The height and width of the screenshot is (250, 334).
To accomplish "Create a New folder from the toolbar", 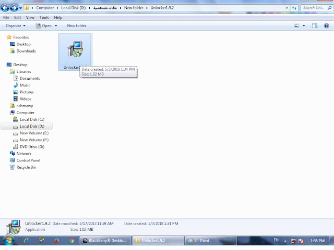I will click(77, 26).
